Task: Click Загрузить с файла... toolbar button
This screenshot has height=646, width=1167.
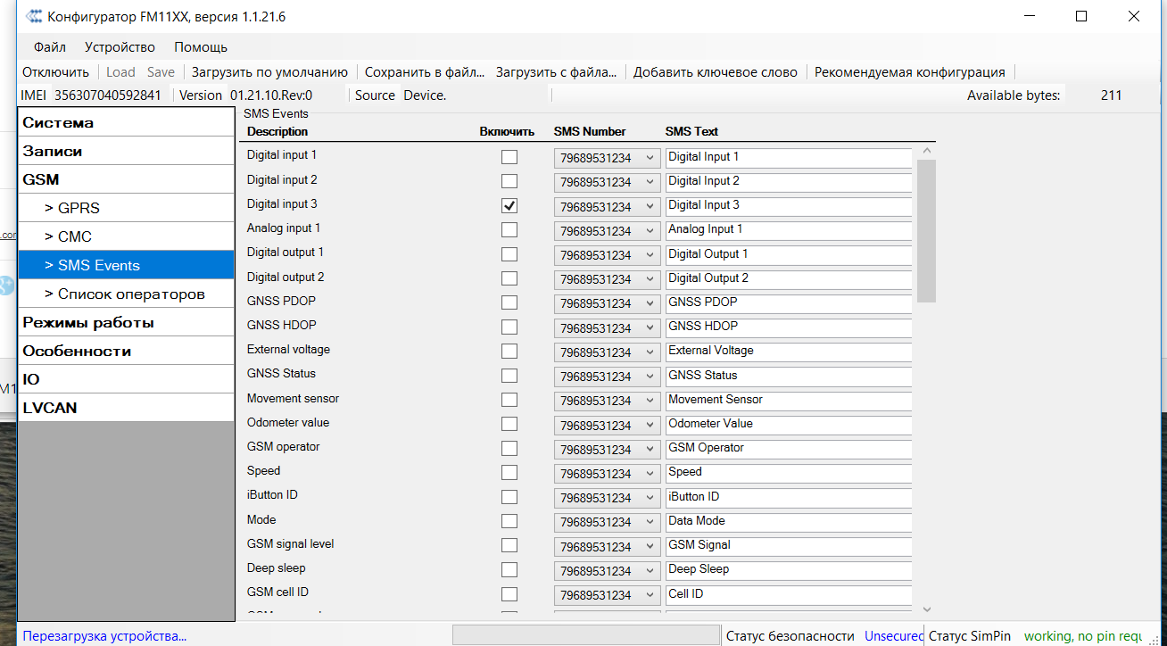Action: click(x=557, y=72)
